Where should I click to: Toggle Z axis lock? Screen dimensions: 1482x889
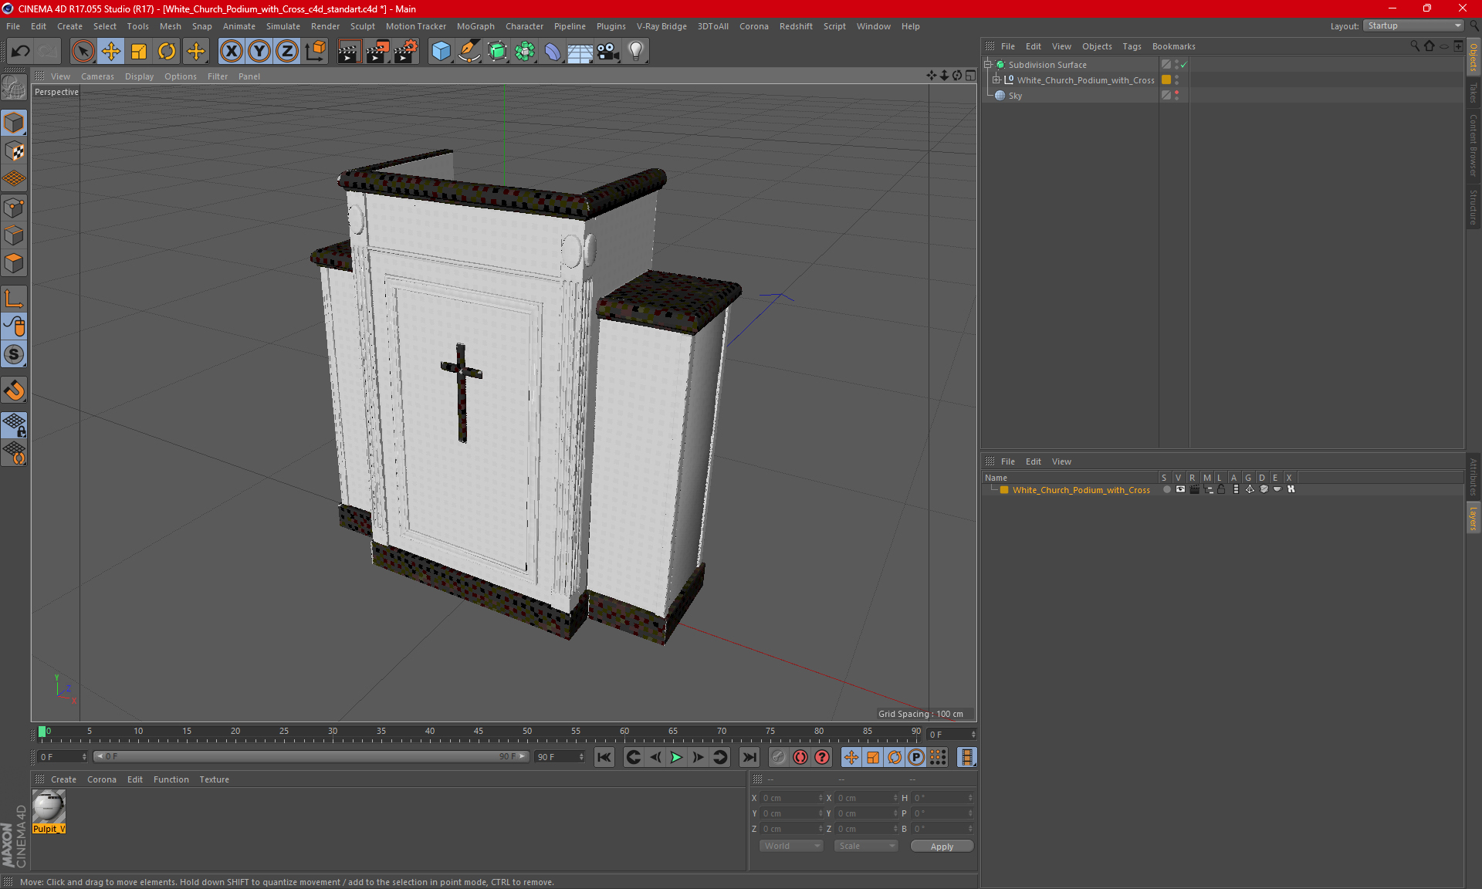pyautogui.click(x=287, y=52)
